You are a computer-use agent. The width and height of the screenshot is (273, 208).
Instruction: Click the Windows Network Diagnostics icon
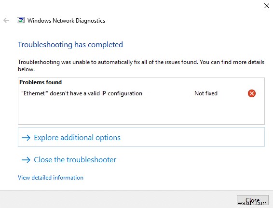[21, 20]
